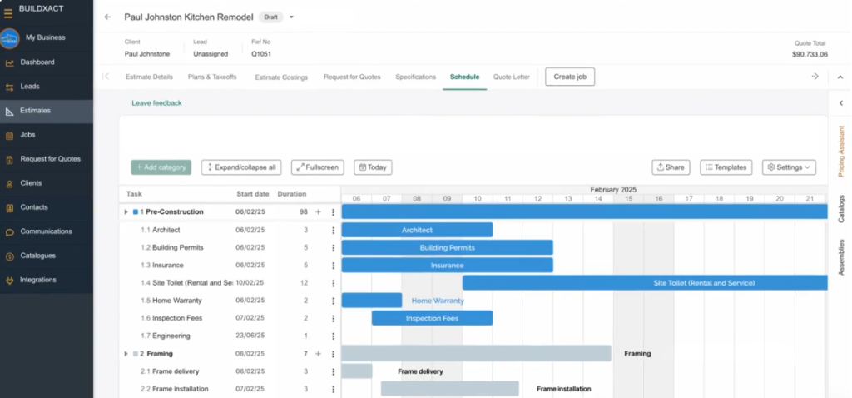Select the Architect bar in the Gantt chart
852x398 pixels.
417,230
